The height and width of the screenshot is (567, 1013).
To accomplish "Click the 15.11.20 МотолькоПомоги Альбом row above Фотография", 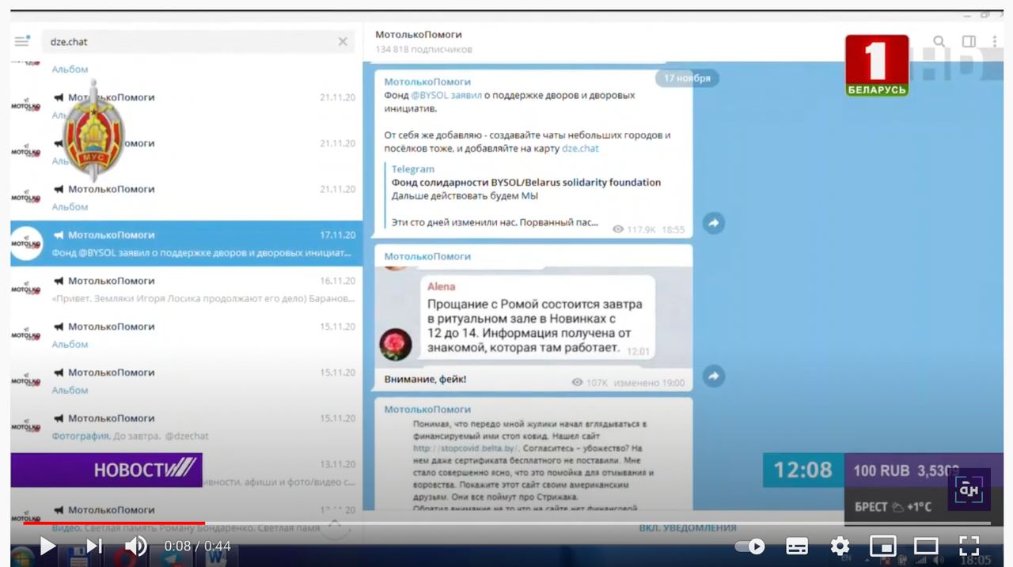I will click(187, 381).
